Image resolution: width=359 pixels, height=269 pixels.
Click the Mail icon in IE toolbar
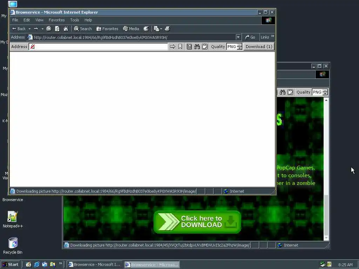(x=157, y=29)
